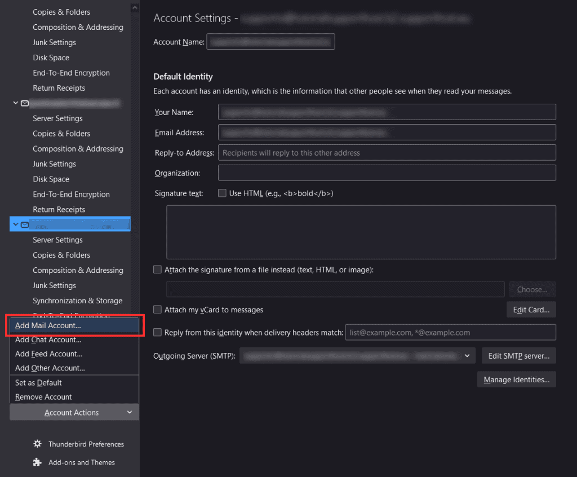
Task: Select Remove Account menu item
Action: click(74, 397)
